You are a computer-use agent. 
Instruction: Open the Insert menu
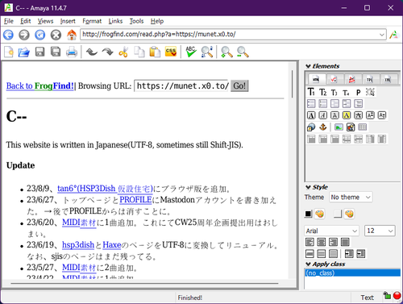(68, 21)
